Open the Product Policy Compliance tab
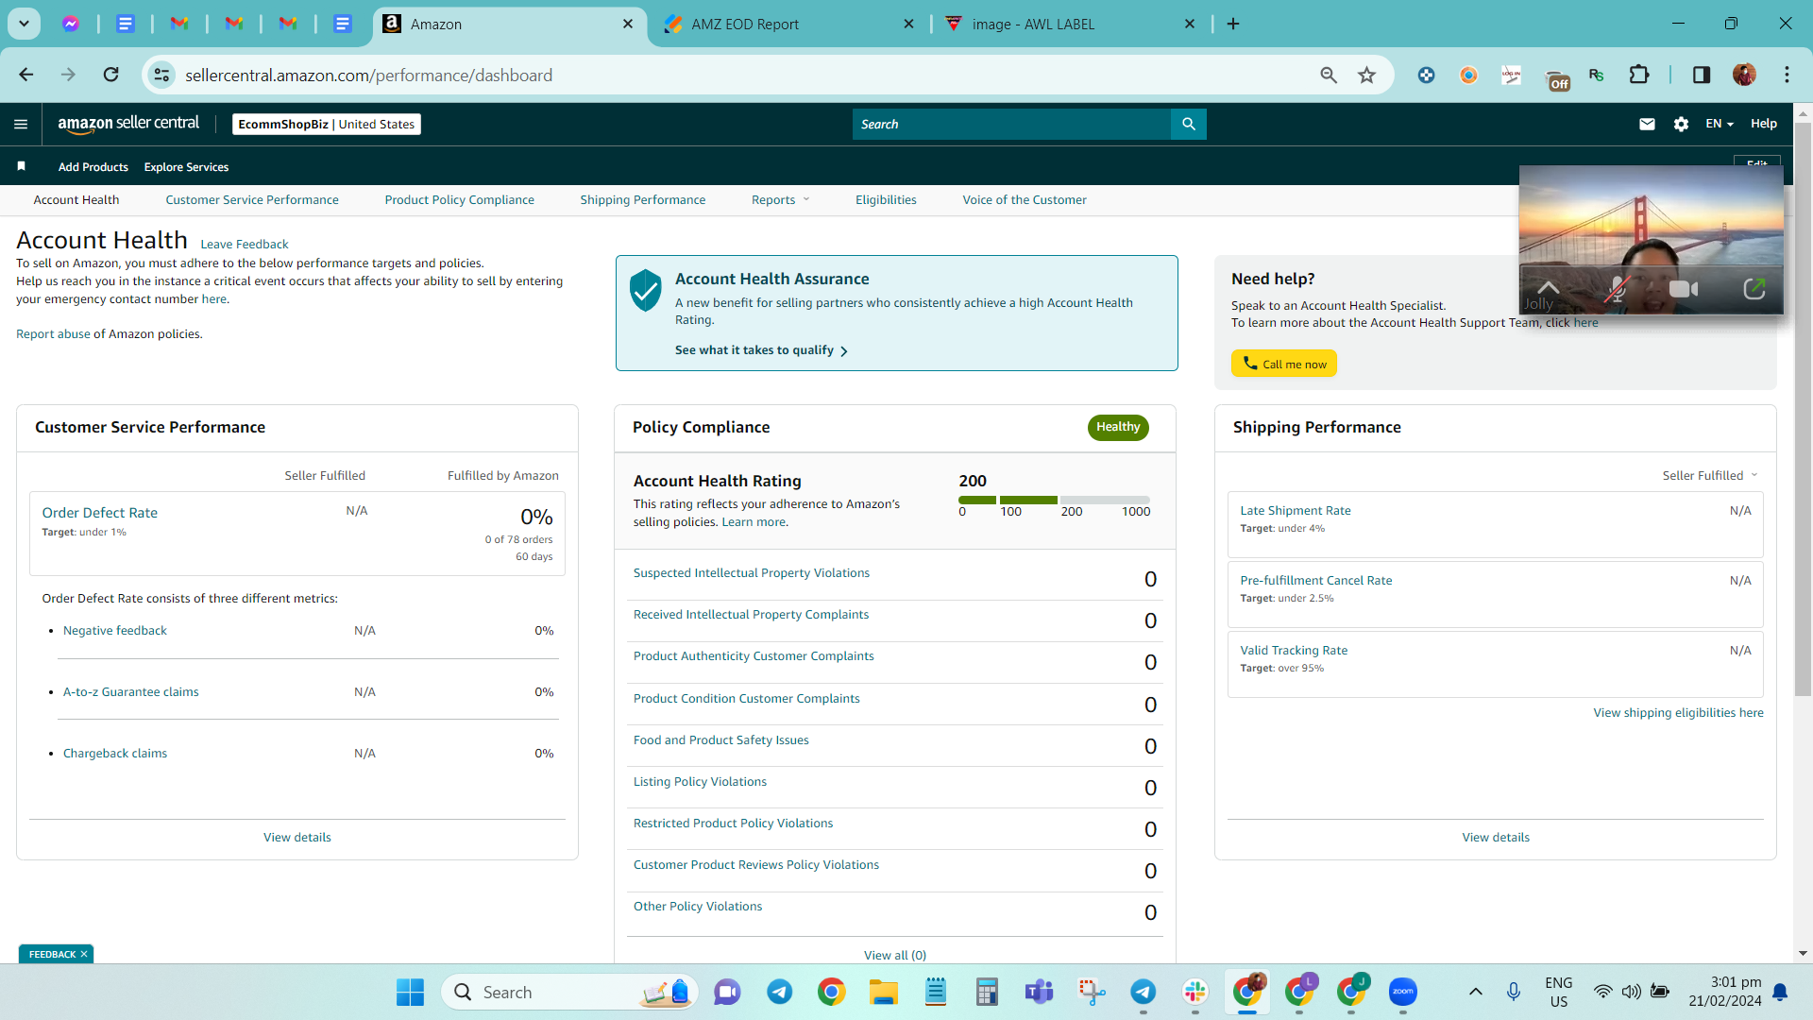Viewport: 1813px width, 1020px height. (x=460, y=199)
